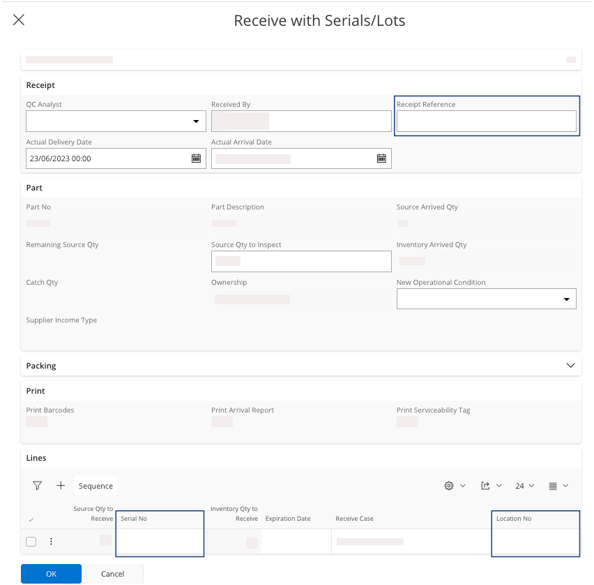Toggle the Print Barcodes option
Image resolution: width=594 pixels, height=585 pixels.
[36, 422]
